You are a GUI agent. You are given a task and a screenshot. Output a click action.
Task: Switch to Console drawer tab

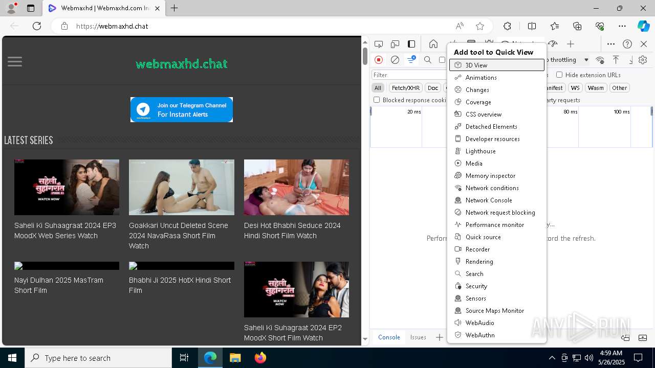[389, 337]
